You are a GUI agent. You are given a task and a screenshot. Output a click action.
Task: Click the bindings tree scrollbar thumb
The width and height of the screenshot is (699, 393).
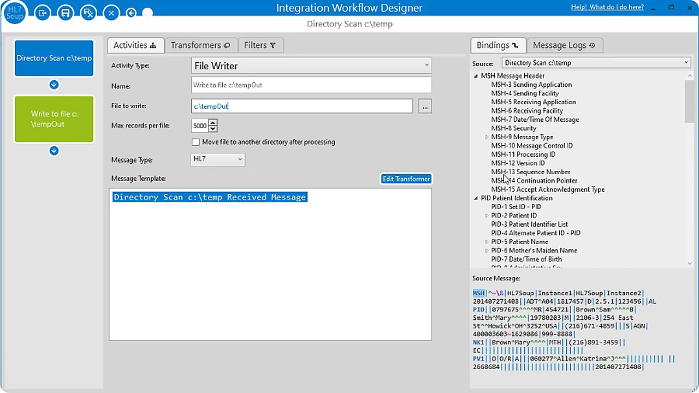pos(689,100)
